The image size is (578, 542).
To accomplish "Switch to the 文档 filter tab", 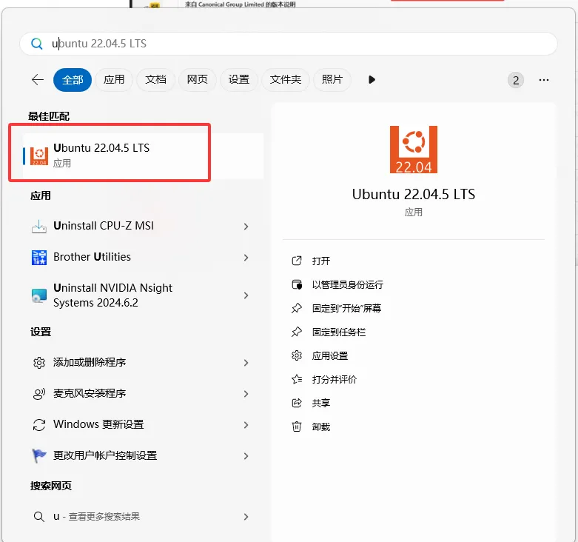I will (x=155, y=80).
